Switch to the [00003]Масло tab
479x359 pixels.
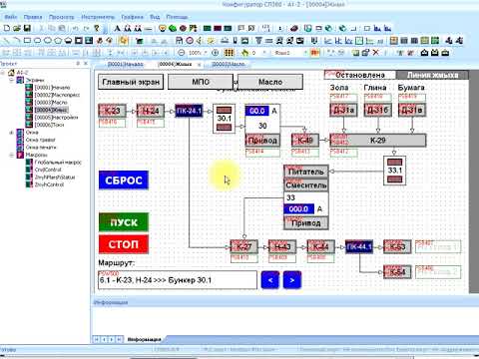[229, 64]
